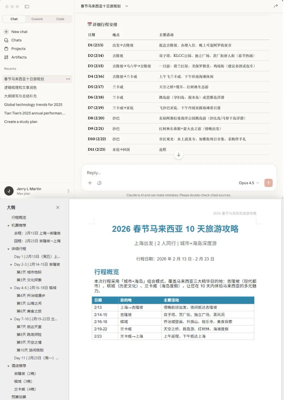Screen dimensions: 284x400
Task: Click the Reply input field
Action: point(158,173)
